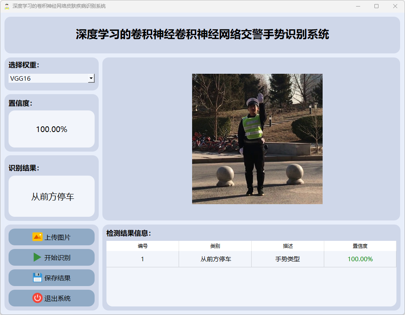This screenshot has width=405, height=315.
Task: Select the VGG16 combo box field
Action: pos(51,78)
